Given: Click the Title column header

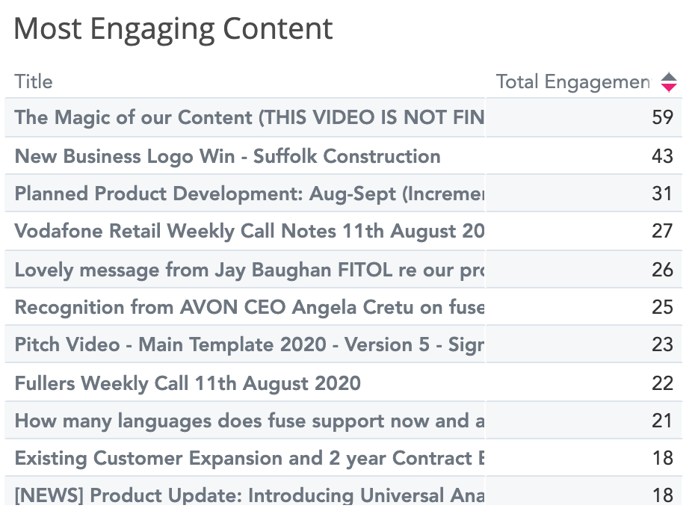Looking at the screenshot, I should pyautogui.click(x=34, y=82).
